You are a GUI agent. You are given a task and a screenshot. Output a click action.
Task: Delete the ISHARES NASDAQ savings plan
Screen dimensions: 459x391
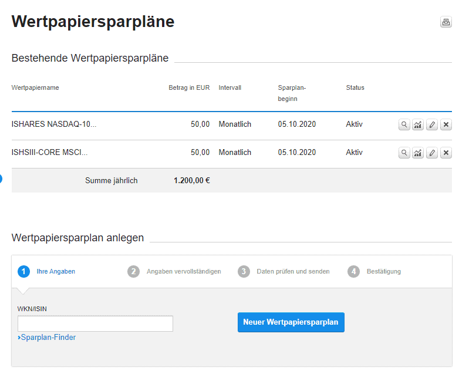tap(446, 124)
